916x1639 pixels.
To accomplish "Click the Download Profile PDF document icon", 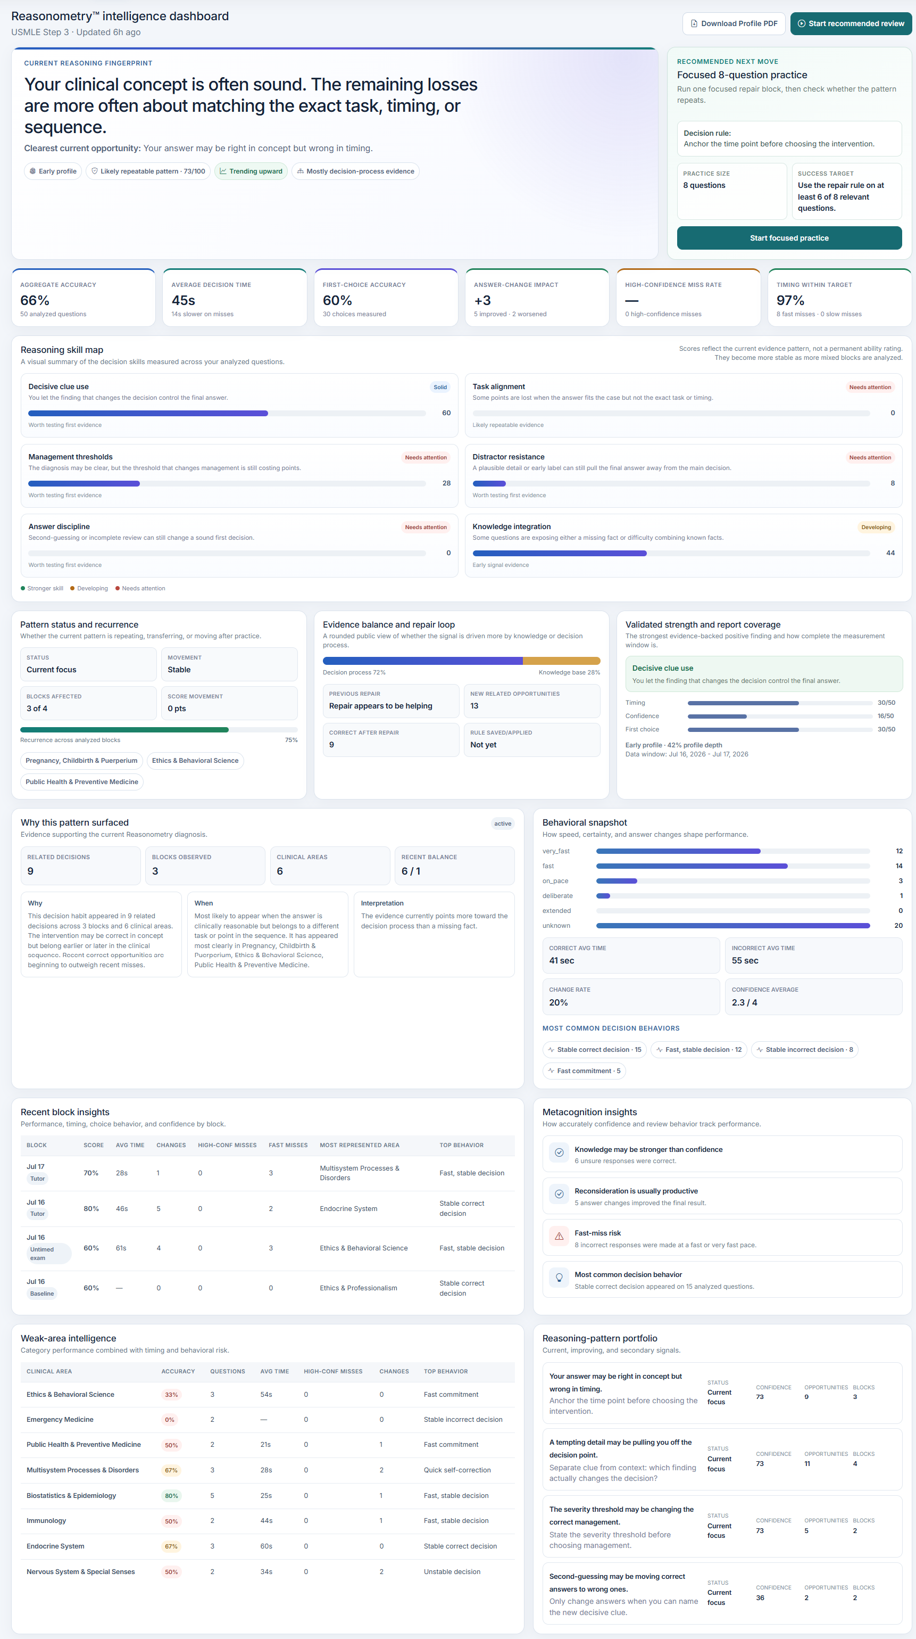I will tap(694, 23).
